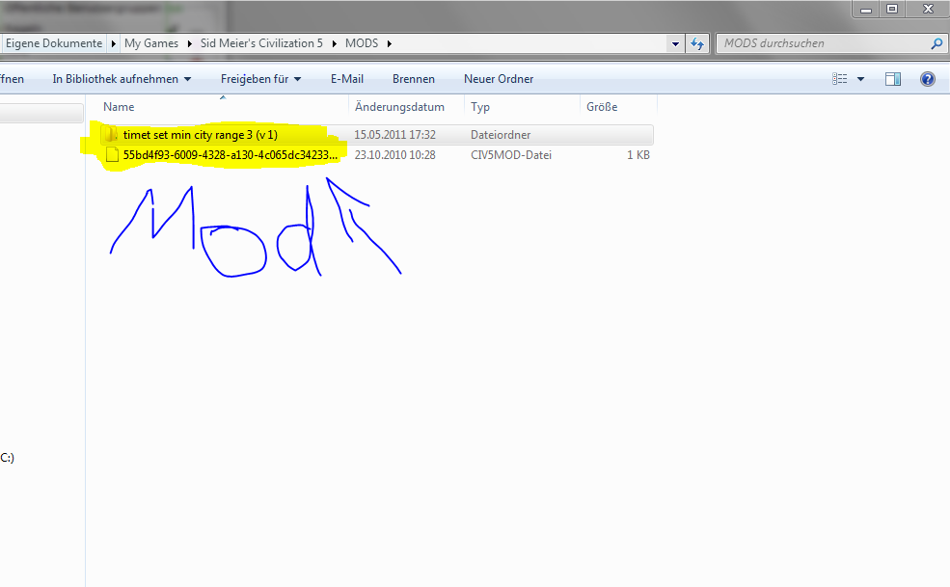This screenshot has height=587, width=950.
Task: Sort by the Typ column header
Action: [x=480, y=107]
